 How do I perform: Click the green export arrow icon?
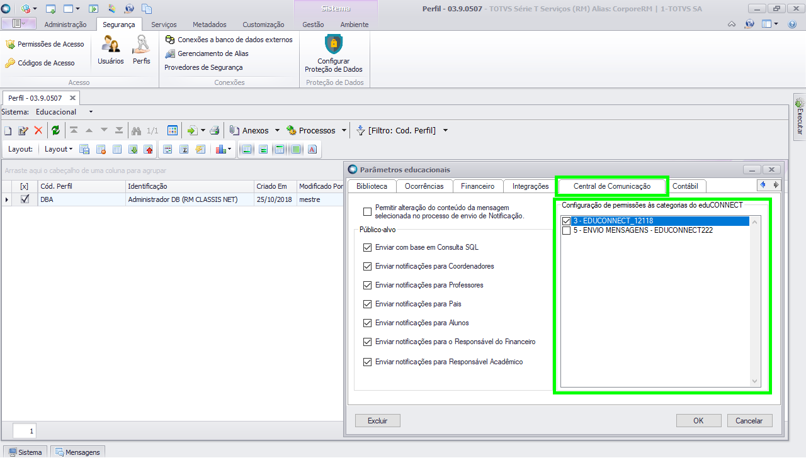click(x=192, y=131)
